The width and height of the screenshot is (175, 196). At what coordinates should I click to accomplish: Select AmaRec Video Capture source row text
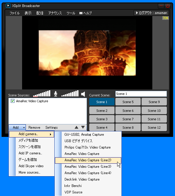point(32,101)
